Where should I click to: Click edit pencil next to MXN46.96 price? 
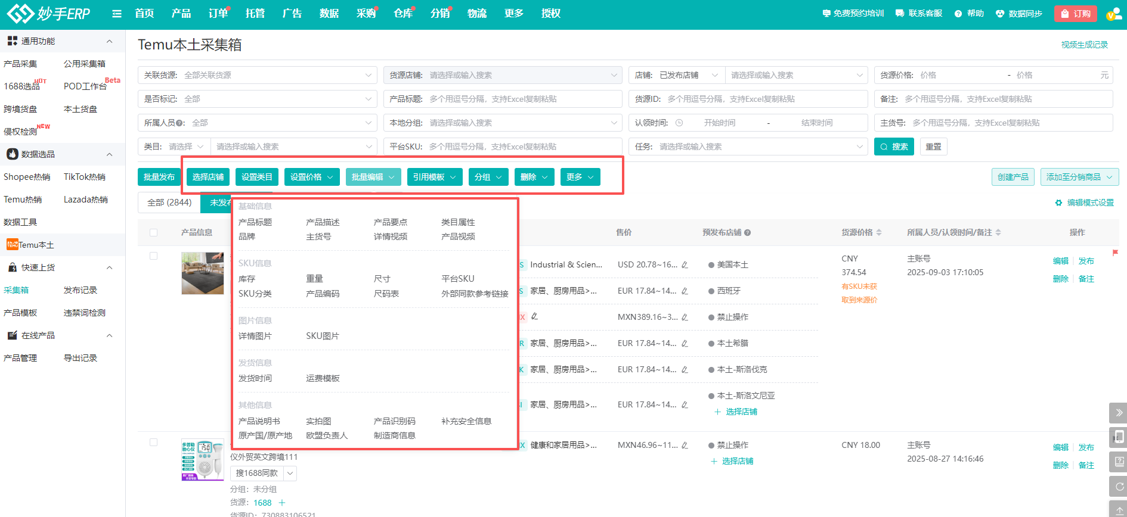tap(685, 446)
